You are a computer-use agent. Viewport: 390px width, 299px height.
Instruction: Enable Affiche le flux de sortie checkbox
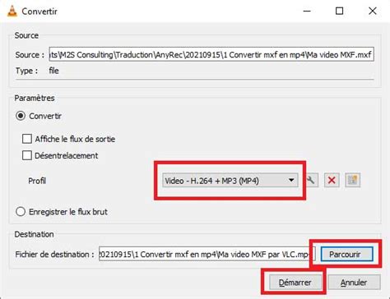pyautogui.click(x=27, y=139)
